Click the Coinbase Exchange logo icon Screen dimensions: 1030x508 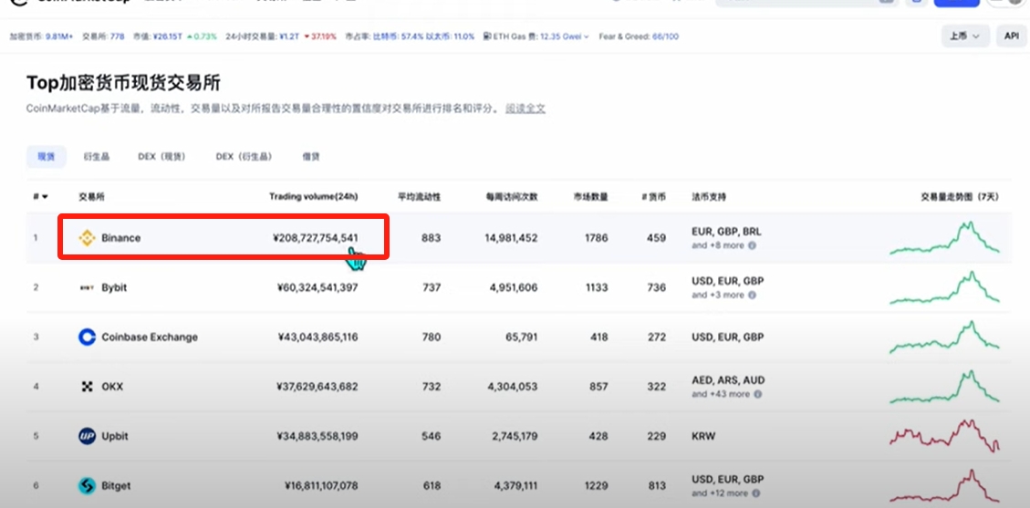(x=87, y=337)
